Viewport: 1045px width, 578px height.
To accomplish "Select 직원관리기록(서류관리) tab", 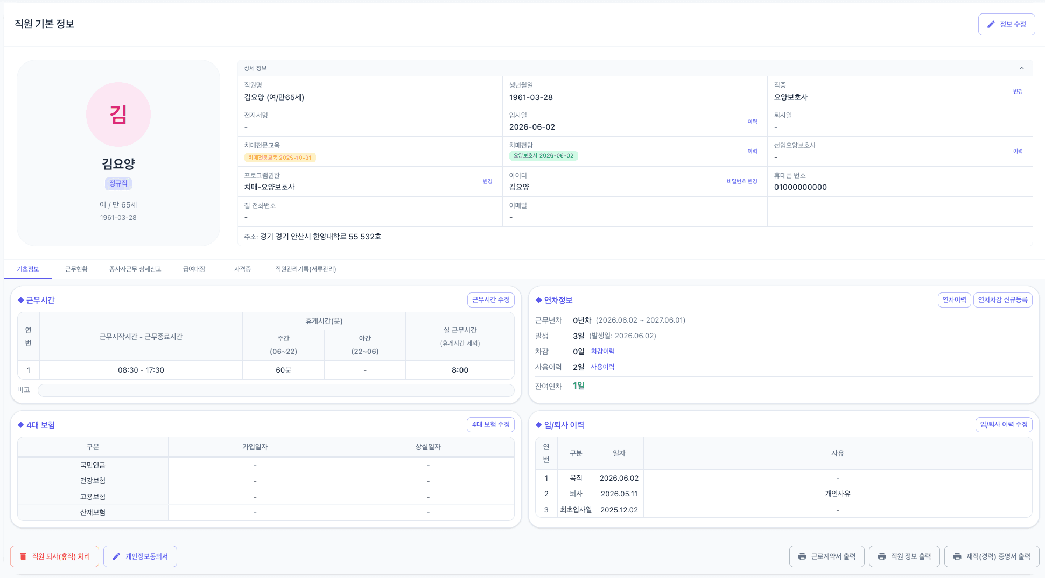I will point(306,269).
